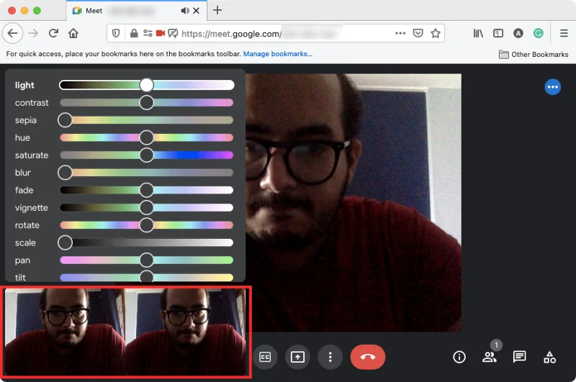Open the activities shapes icon
This screenshot has width=576, height=382.
tap(549, 357)
